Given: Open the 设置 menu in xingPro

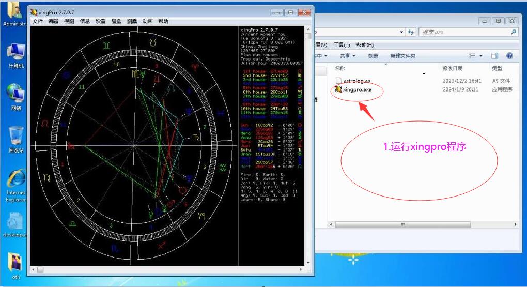Looking at the screenshot, I should (x=101, y=21).
